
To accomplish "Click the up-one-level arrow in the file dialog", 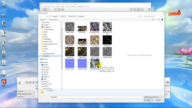I will click(47, 16).
